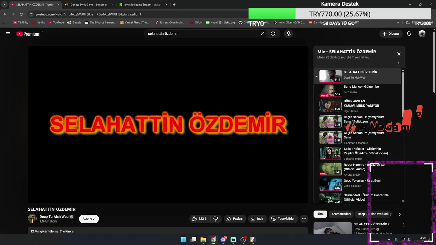This screenshot has width=436, height=245.
Task: Like the video with 322 B
Action: pos(200,219)
